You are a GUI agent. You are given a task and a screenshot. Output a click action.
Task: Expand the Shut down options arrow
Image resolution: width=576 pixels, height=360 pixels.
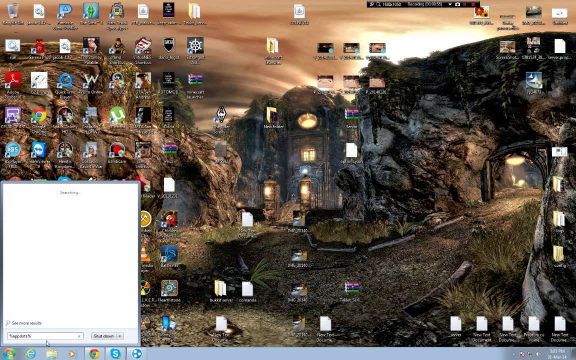point(120,336)
